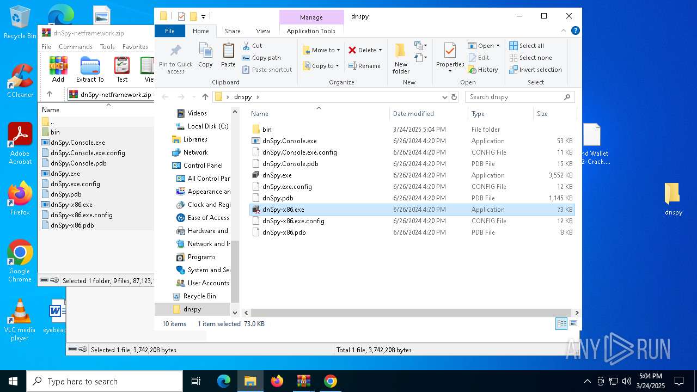
Task: Open Task View on taskbar
Action: point(196,381)
